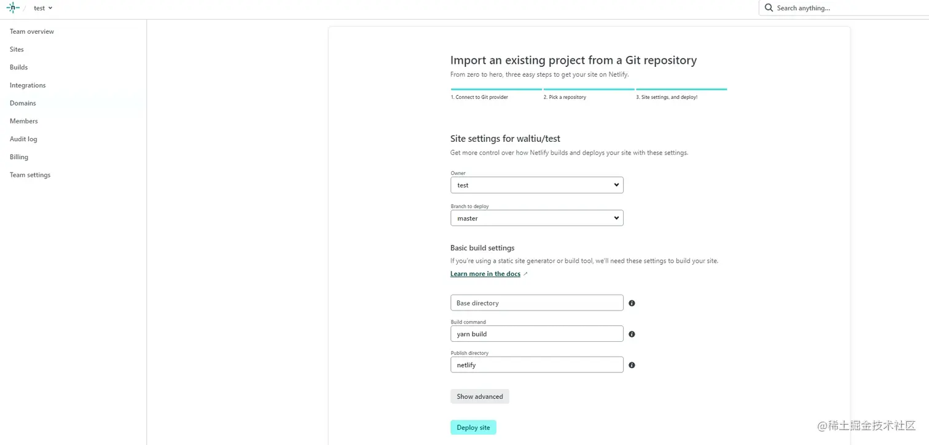This screenshot has height=445, width=929.
Task: Go to Sites in sidebar
Action: [x=17, y=49]
